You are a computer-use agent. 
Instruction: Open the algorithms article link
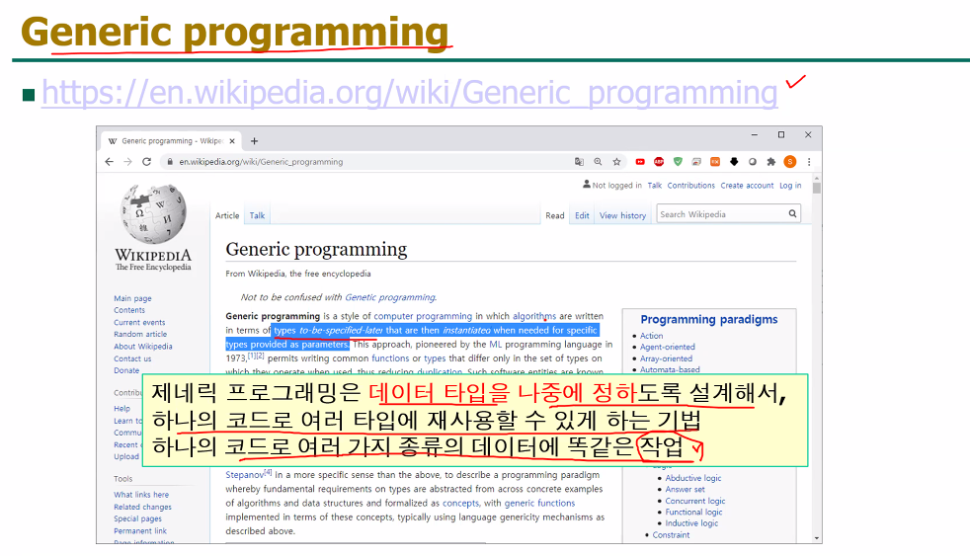tap(533, 316)
